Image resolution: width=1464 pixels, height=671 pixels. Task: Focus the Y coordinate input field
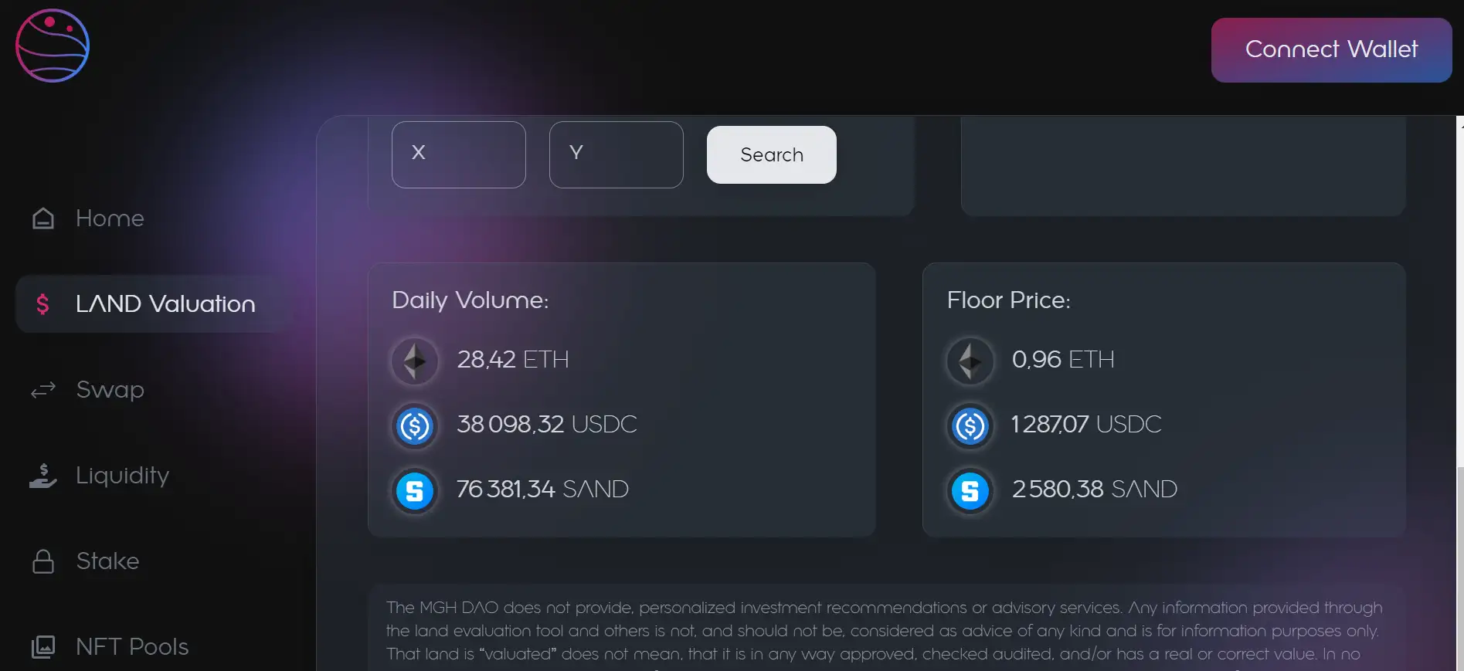[617, 154]
